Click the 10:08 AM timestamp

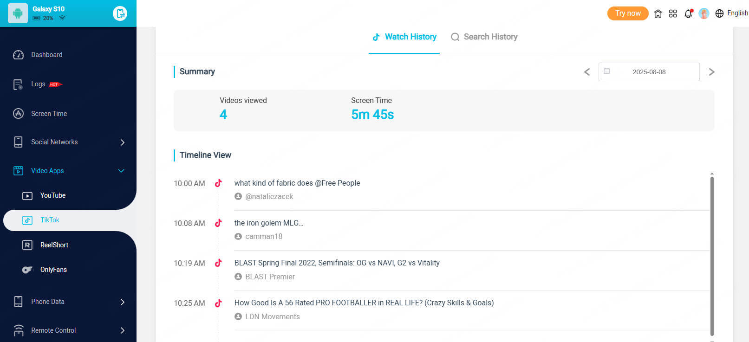pos(189,223)
